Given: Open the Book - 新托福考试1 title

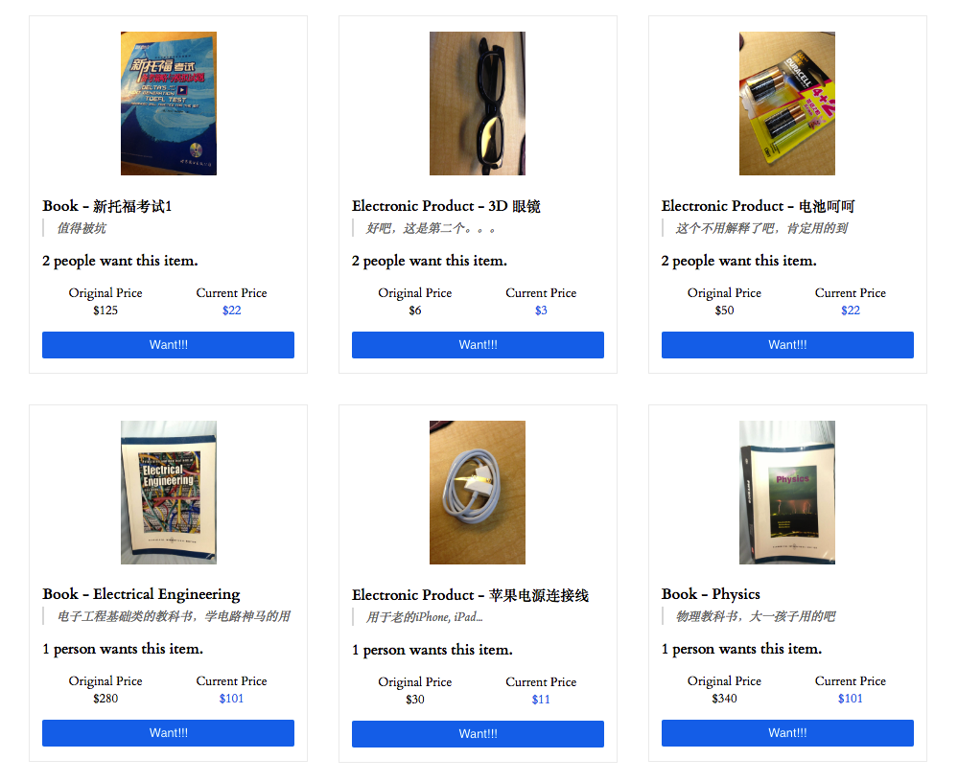Looking at the screenshot, I should pyautogui.click(x=106, y=206).
